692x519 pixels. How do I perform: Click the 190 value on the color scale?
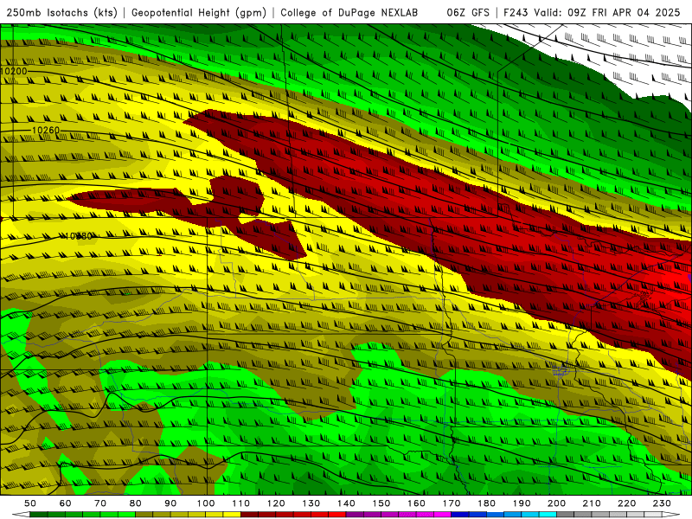tap(522, 503)
